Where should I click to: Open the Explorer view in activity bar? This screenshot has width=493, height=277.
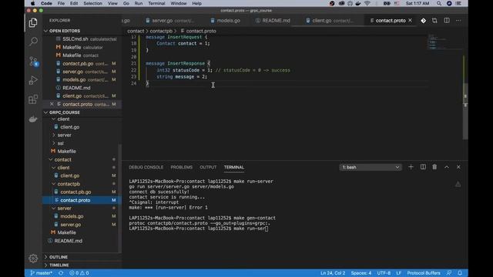point(33,22)
